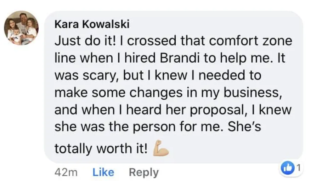The height and width of the screenshot is (181, 311).
Task: Click the words 'She's' at line end
Action: click(244, 127)
